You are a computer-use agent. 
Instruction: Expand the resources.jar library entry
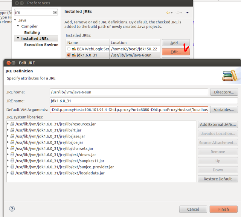[8, 124]
